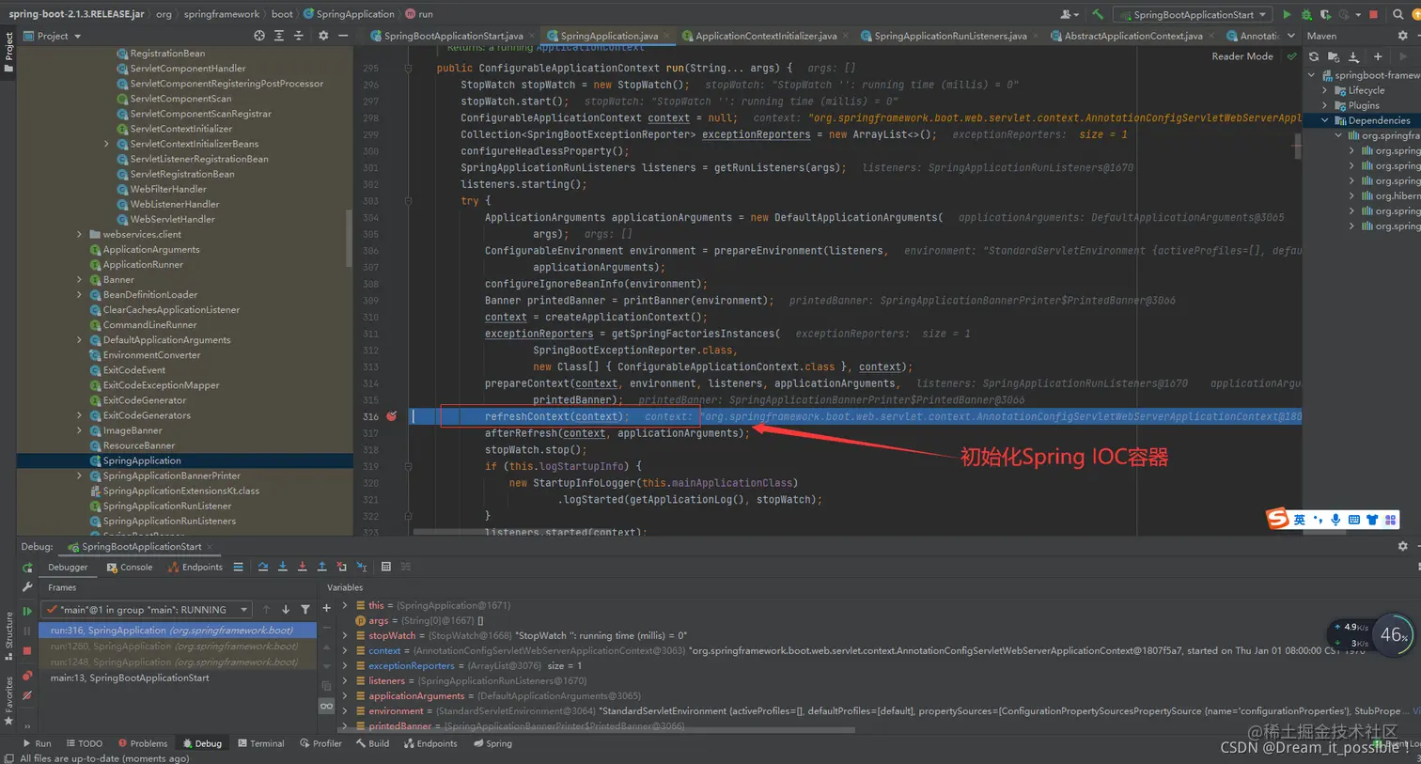
Task: Click the Debug bug icon in top toolbar
Action: coord(1306,14)
